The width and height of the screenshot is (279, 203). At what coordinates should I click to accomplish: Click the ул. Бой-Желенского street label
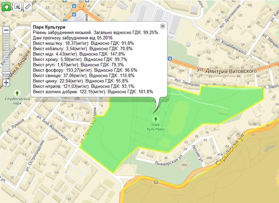[52, 127]
